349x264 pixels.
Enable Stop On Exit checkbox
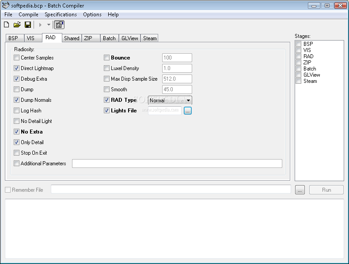coord(16,153)
